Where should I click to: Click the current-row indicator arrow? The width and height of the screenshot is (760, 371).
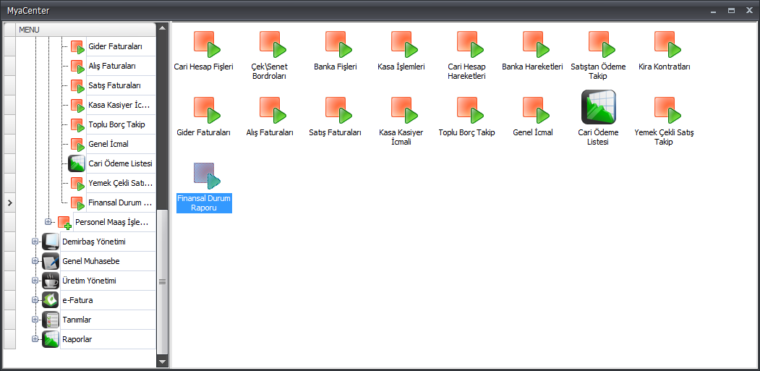click(x=9, y=202)
